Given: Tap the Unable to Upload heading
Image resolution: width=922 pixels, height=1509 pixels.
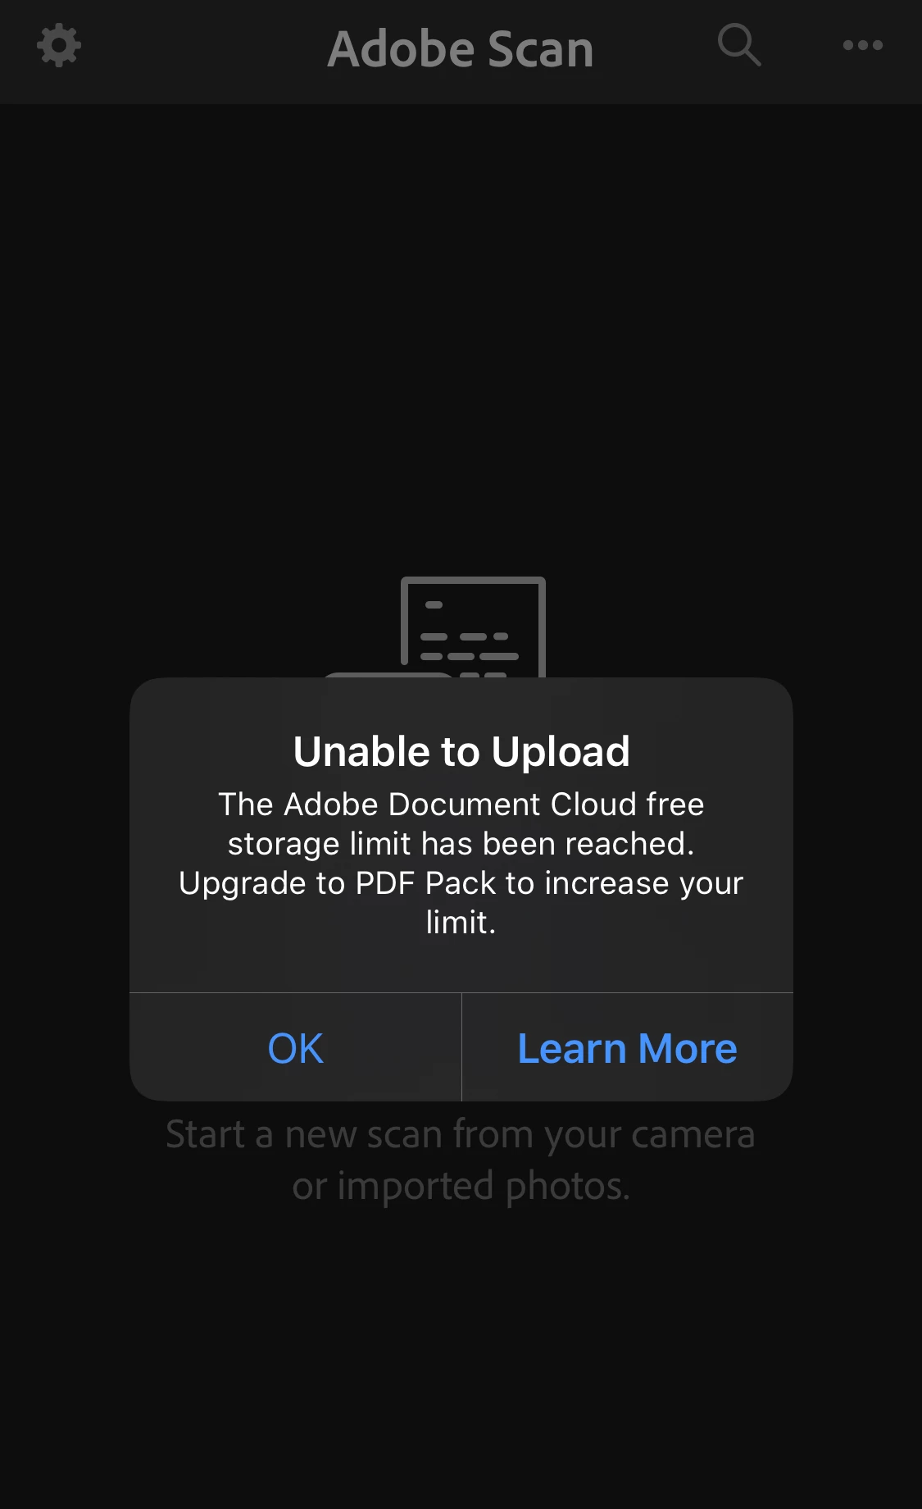Looking at the screenshot, I should tap(461, 751).
